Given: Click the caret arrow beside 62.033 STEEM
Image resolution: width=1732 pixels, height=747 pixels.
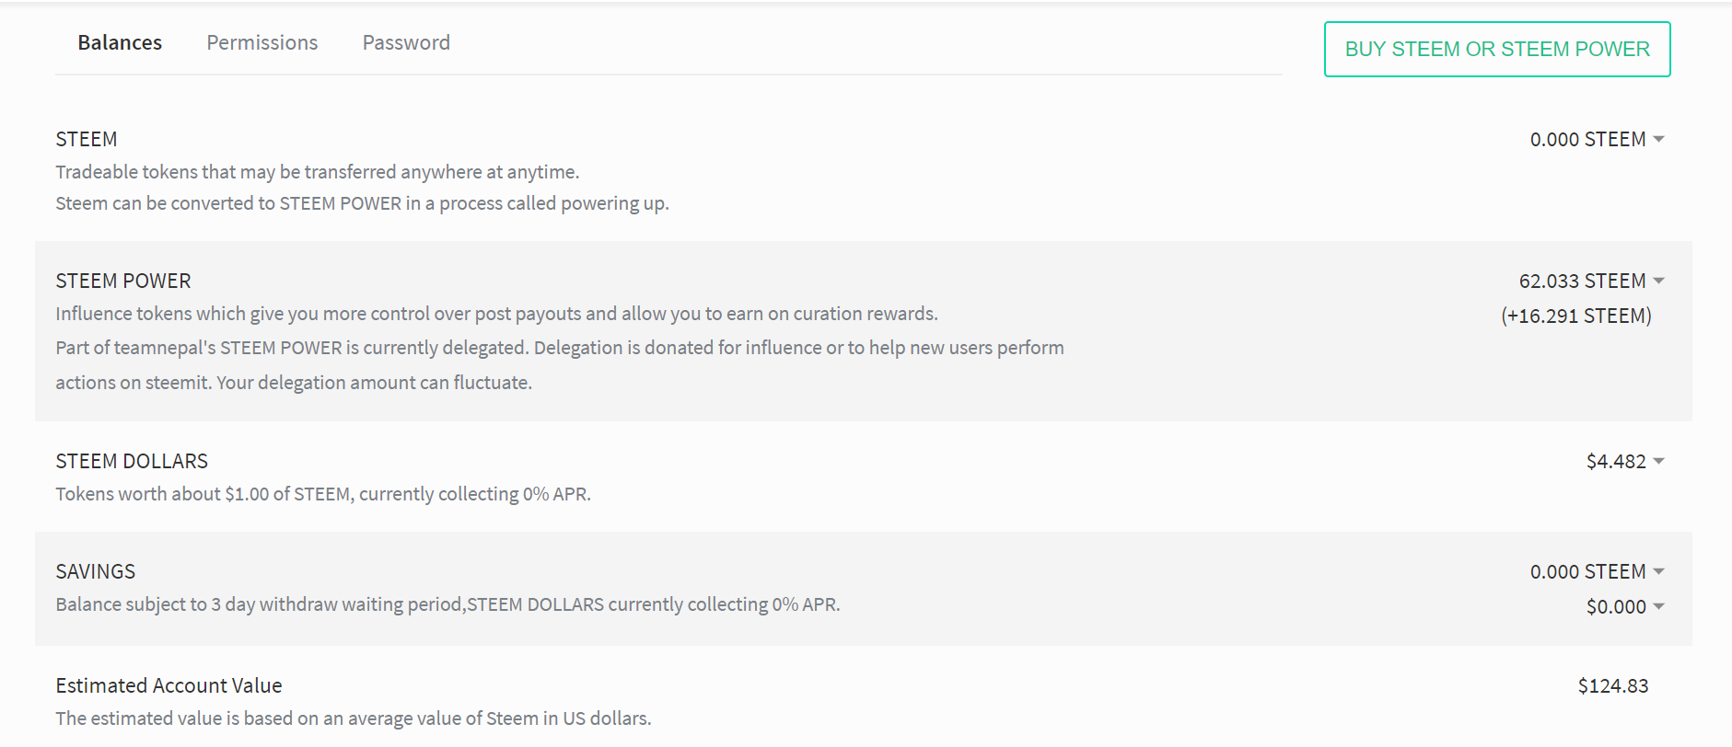Looking at the screenshot, I should tap(1658, 281).
